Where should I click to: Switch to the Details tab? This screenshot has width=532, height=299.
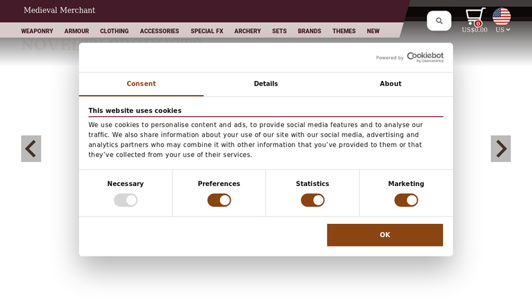click(266, 84)
